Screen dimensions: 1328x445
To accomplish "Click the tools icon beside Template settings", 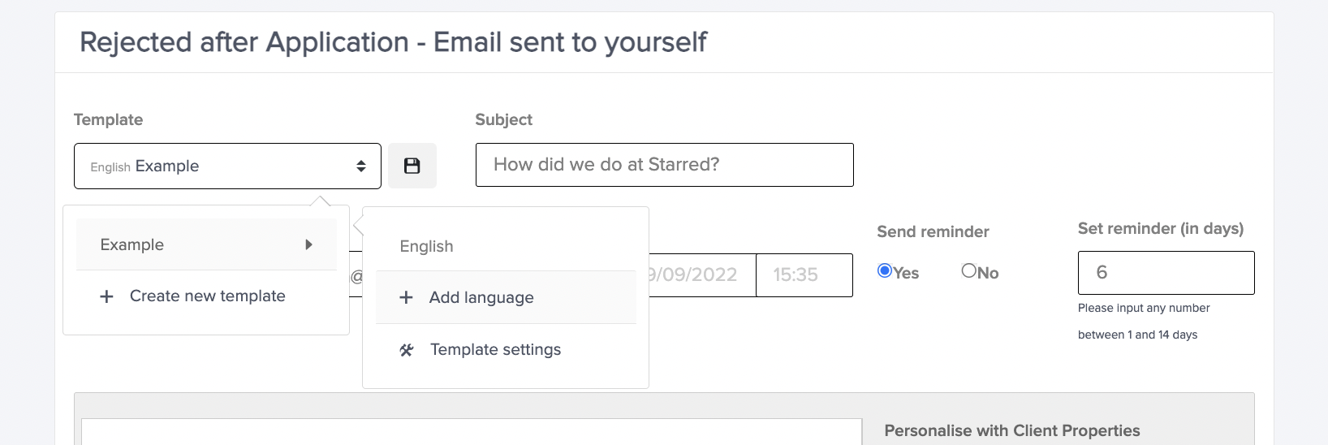I will click(407, 350).
